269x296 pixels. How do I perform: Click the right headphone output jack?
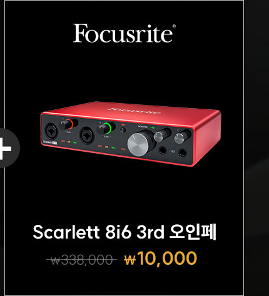(x=183, y=152)
